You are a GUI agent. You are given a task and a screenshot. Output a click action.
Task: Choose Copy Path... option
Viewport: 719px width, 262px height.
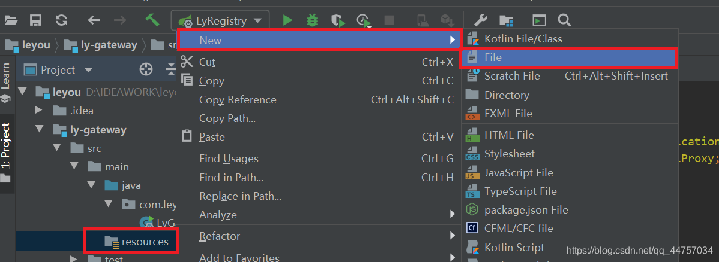[x=318, y=118]
